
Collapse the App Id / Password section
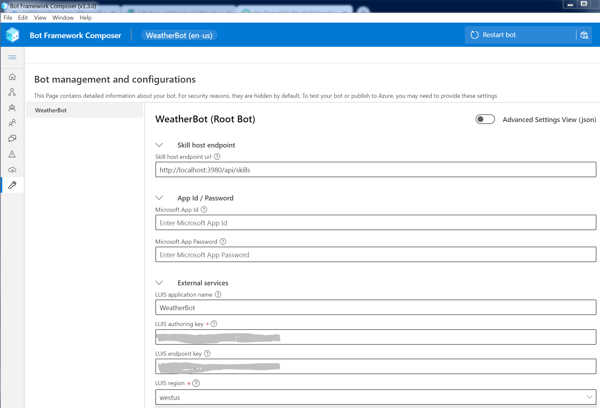(159, 198)
